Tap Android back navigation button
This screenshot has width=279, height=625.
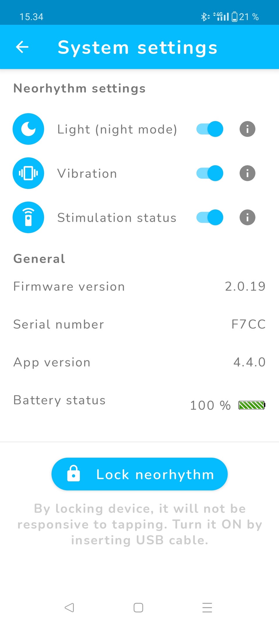69,608
